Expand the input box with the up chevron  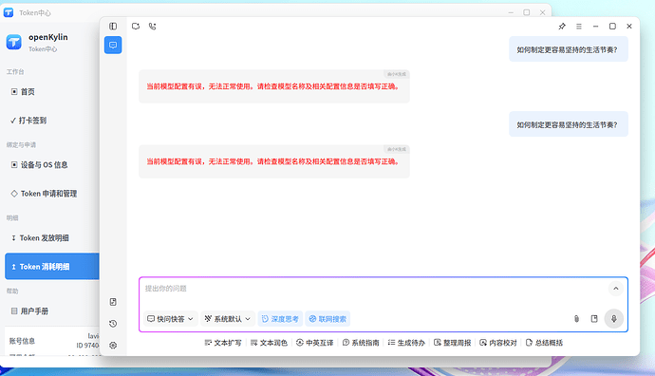[616, 289]
